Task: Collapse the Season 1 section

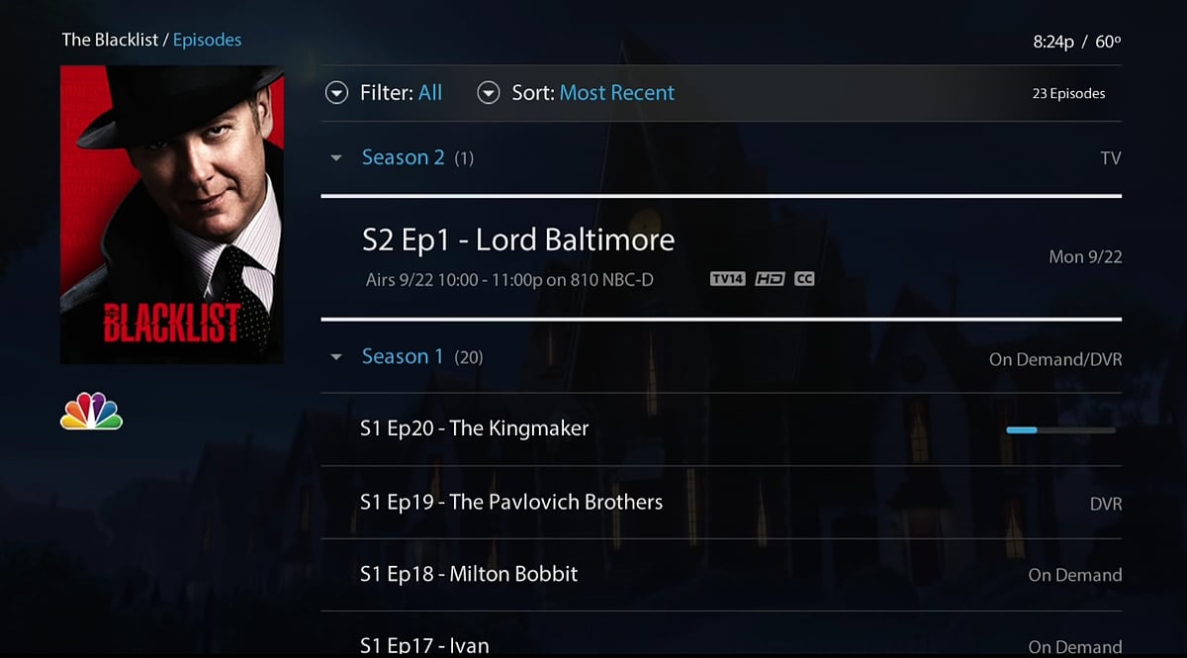Action: [336, 357]
